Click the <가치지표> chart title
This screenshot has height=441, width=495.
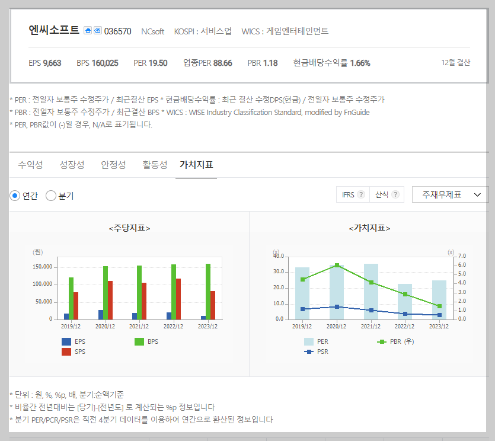tap(369, 228)
